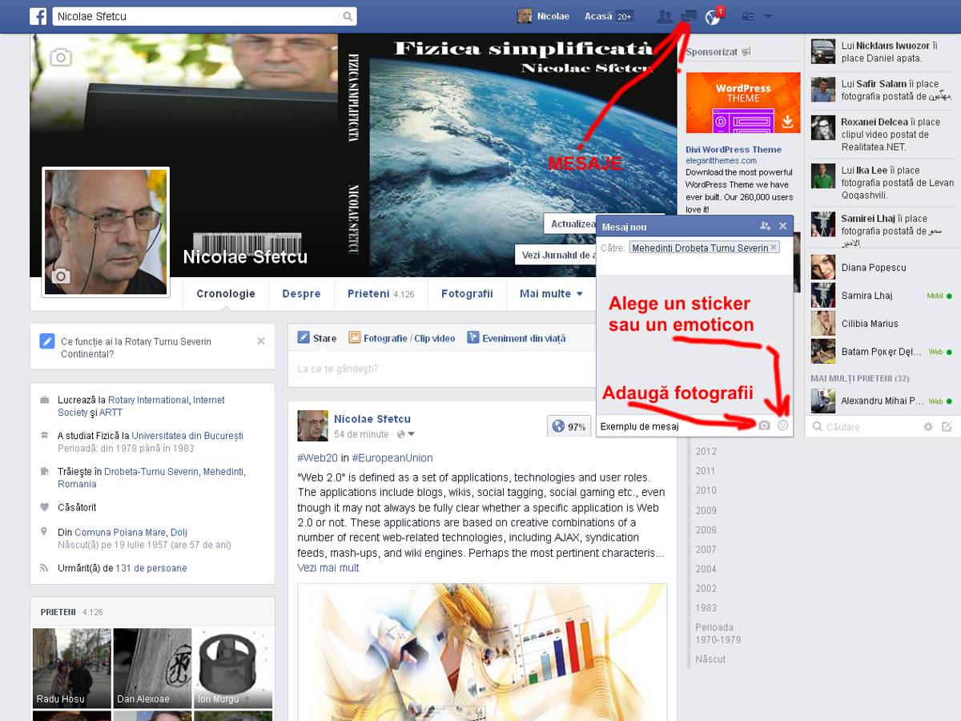The height and width of the screenshot is (721, 961).
Task: Open the 131 de persoane followers link
Action: (x=151, y=568)
